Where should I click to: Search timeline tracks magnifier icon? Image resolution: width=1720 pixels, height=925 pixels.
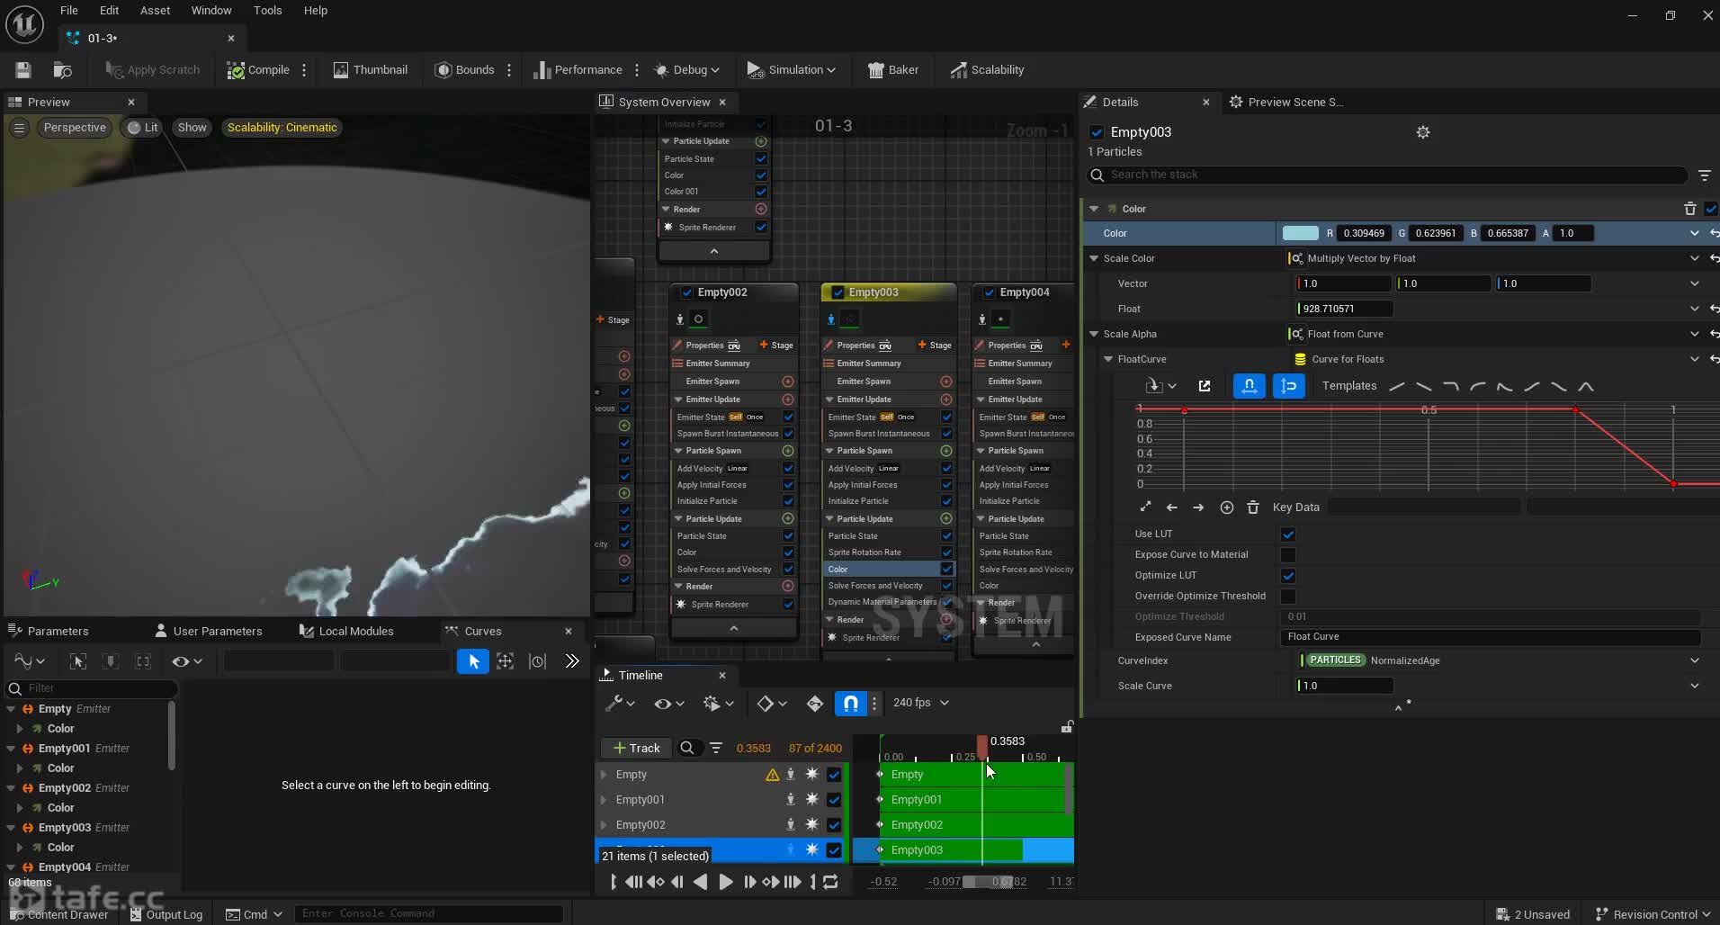tap(687, 748)
